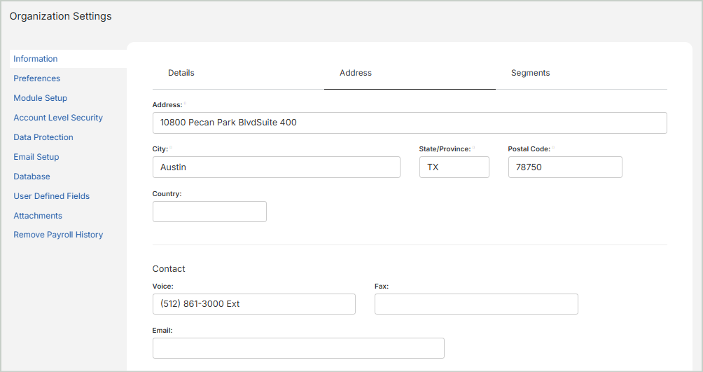Select User Defined Fields
703x372 pixels.
52,196
